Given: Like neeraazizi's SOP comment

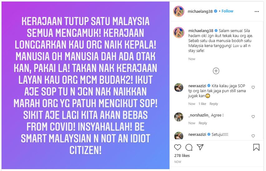Looking at the screenshot, I should pos(253,87).
